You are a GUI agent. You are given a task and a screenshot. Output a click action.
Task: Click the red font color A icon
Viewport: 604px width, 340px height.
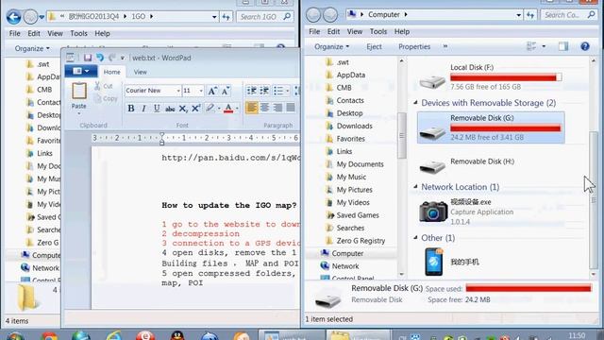coord(228,109)
